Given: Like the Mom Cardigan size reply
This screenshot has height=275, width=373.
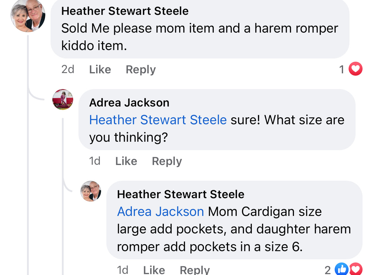Looking at the screenshot, I should [154, 270].
